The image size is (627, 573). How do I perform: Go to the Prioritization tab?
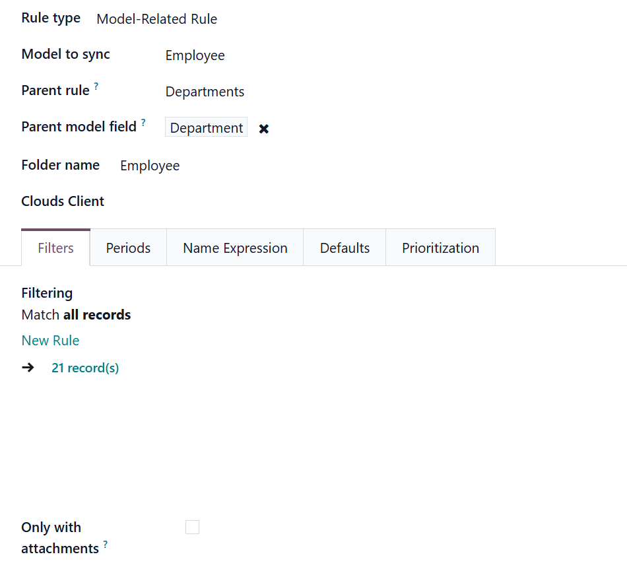[440, 248]
